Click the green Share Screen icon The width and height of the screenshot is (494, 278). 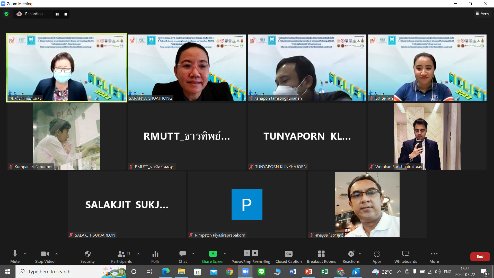point(213,254)
